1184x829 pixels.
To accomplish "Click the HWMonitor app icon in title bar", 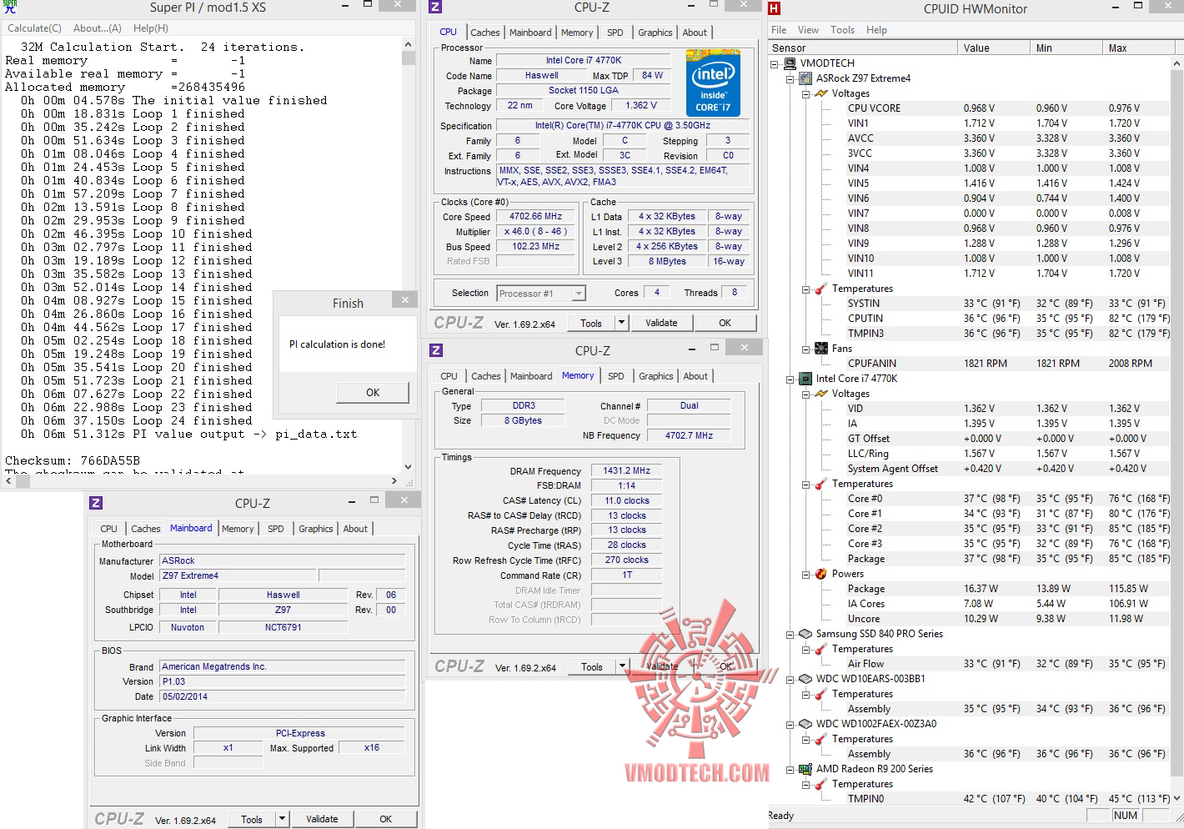I will (775, 9).
